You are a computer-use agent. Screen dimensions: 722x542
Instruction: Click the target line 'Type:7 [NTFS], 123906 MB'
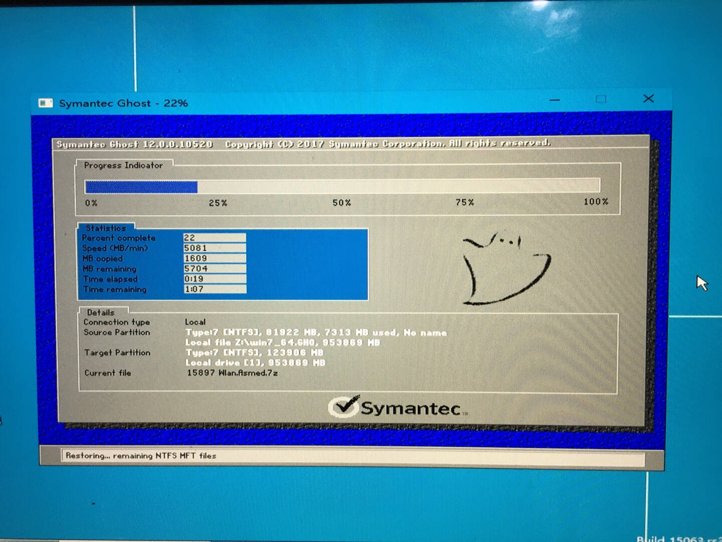(x=254, y=352)
